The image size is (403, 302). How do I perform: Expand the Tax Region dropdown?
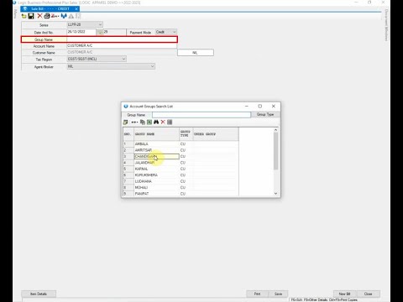tap(97, 59)
